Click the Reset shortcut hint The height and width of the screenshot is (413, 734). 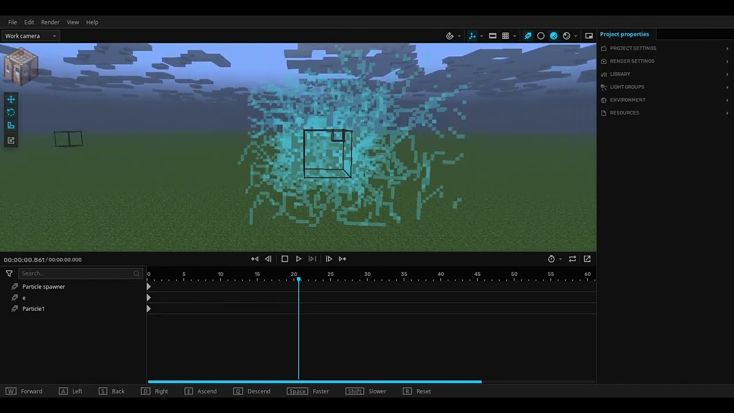tap(417, 391)
